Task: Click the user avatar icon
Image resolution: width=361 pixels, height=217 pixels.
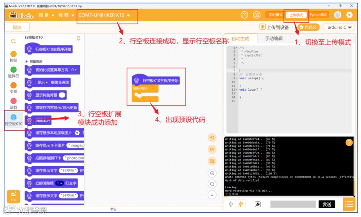Action: (x=338, y=15)
